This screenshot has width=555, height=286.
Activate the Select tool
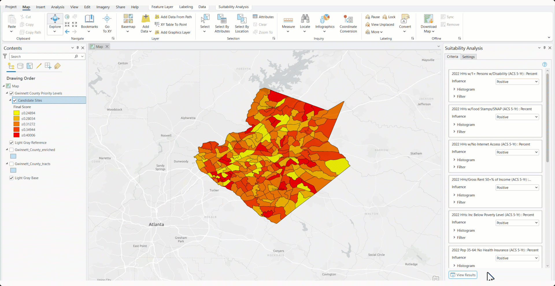coord(205,23)
